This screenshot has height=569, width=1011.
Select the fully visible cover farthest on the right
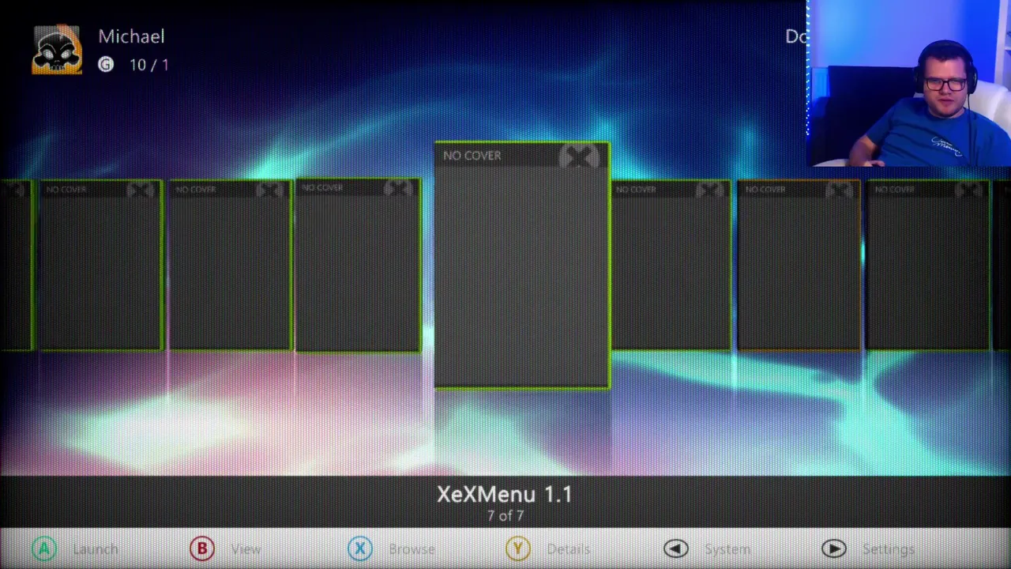927,265
